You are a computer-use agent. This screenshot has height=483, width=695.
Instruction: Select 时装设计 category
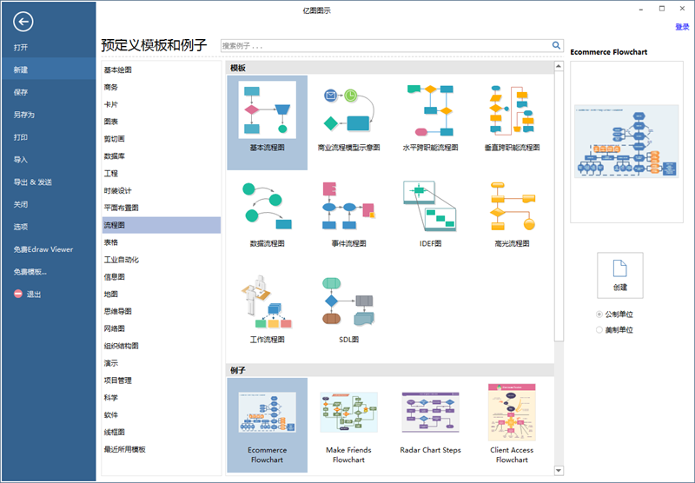pyautogui.click(x=118, y=190)
